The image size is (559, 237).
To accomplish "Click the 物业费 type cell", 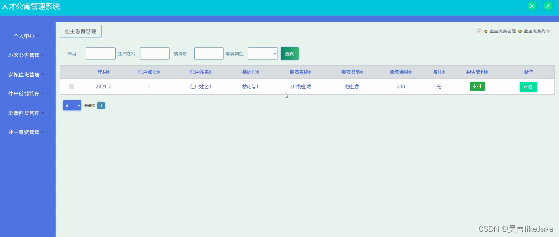I will point(352,87).
